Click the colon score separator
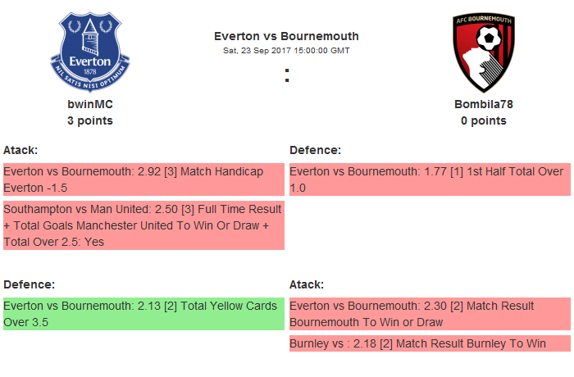Viewport: 574px width, 377px height. click(287, 75)
